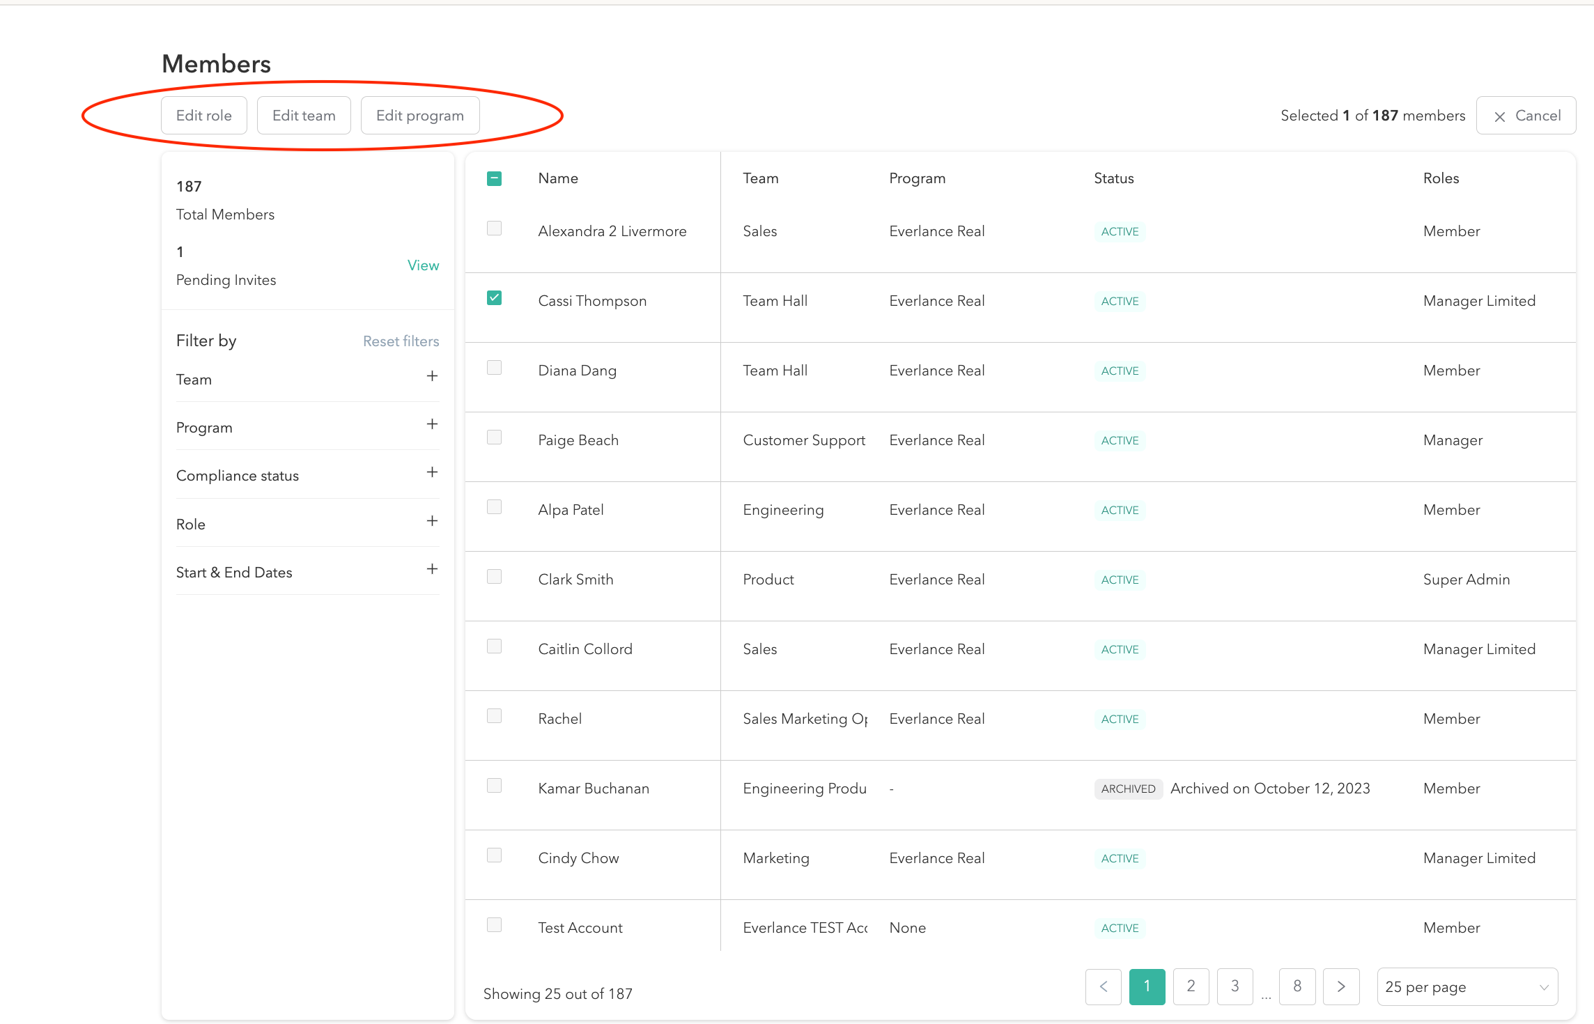Open the 25 per page dropdown

pos(1467,986)
